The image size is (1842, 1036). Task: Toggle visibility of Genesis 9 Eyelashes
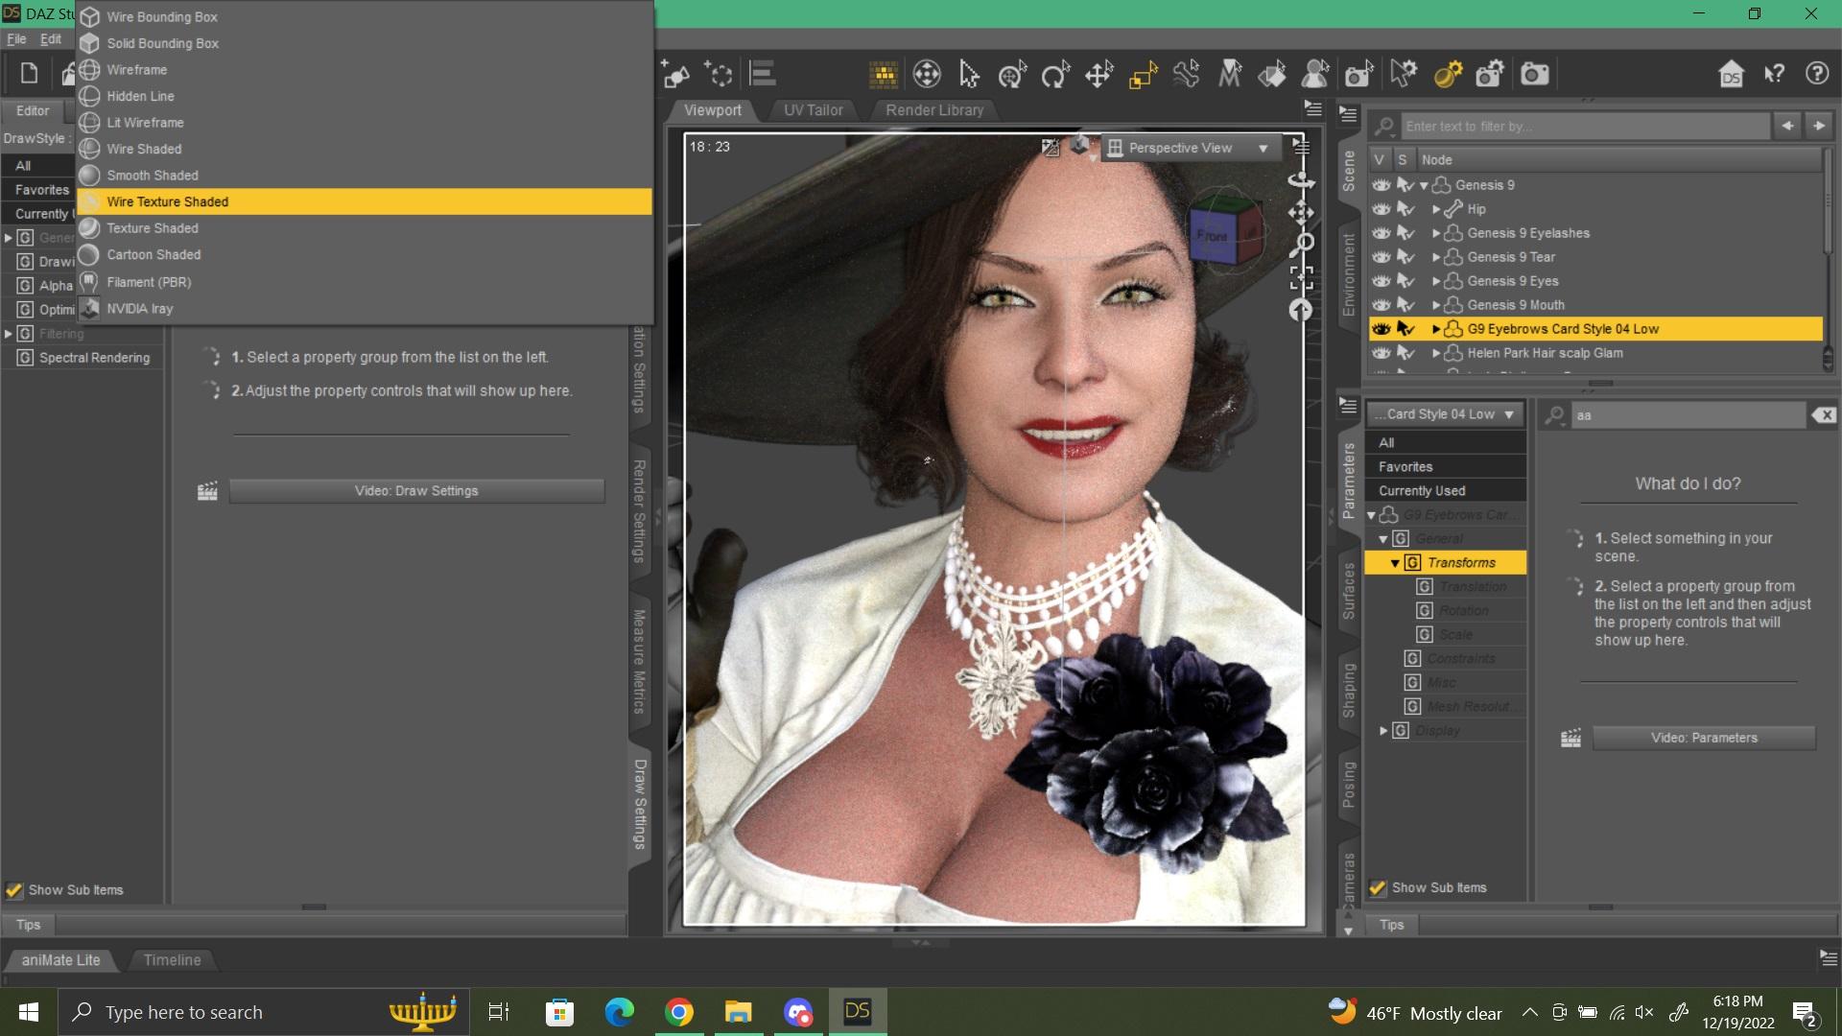tap(1381, 233)
